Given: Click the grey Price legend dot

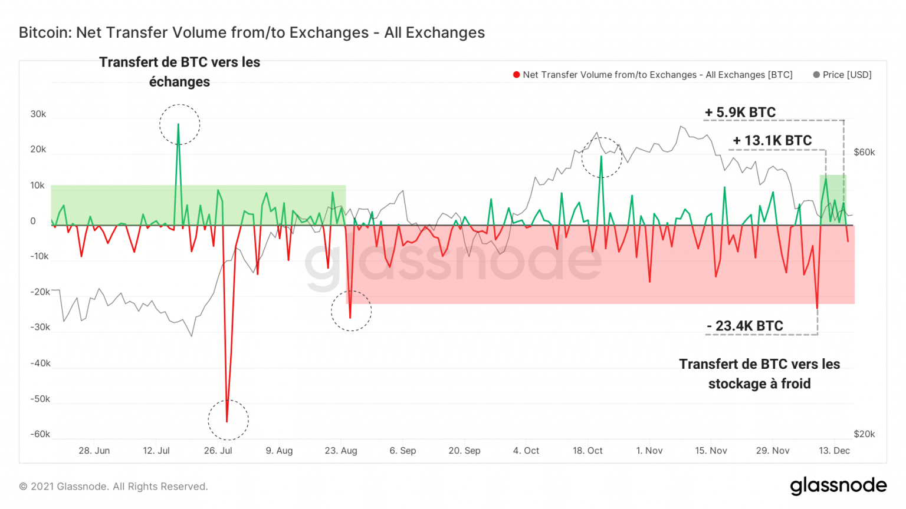Looking at the screenshot, I should [x=816, y=75].
